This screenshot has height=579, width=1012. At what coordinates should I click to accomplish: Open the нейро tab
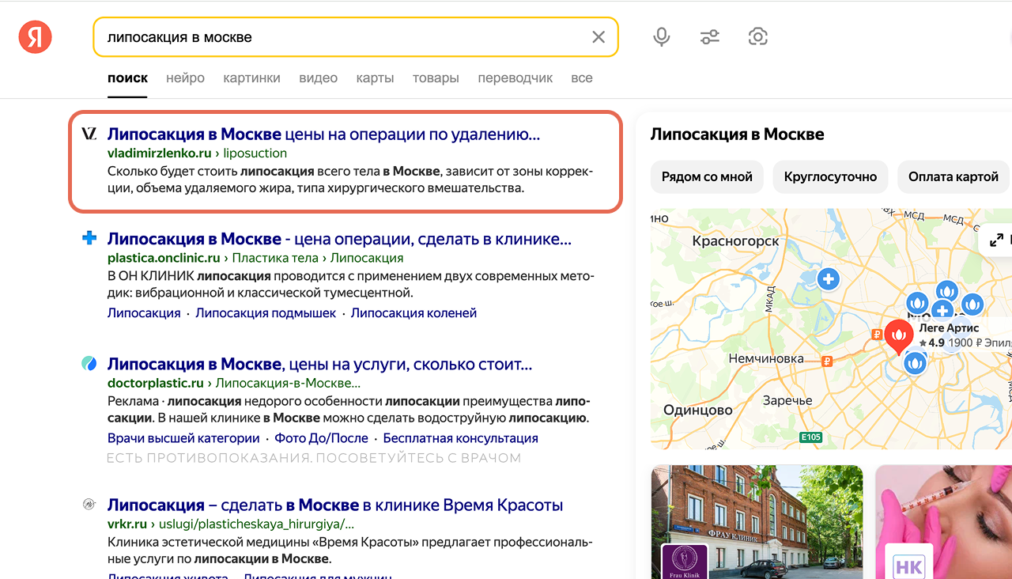185,78
